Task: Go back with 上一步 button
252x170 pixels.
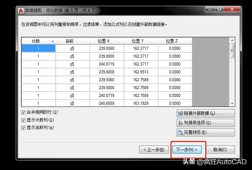Action: tap(154, 150)
